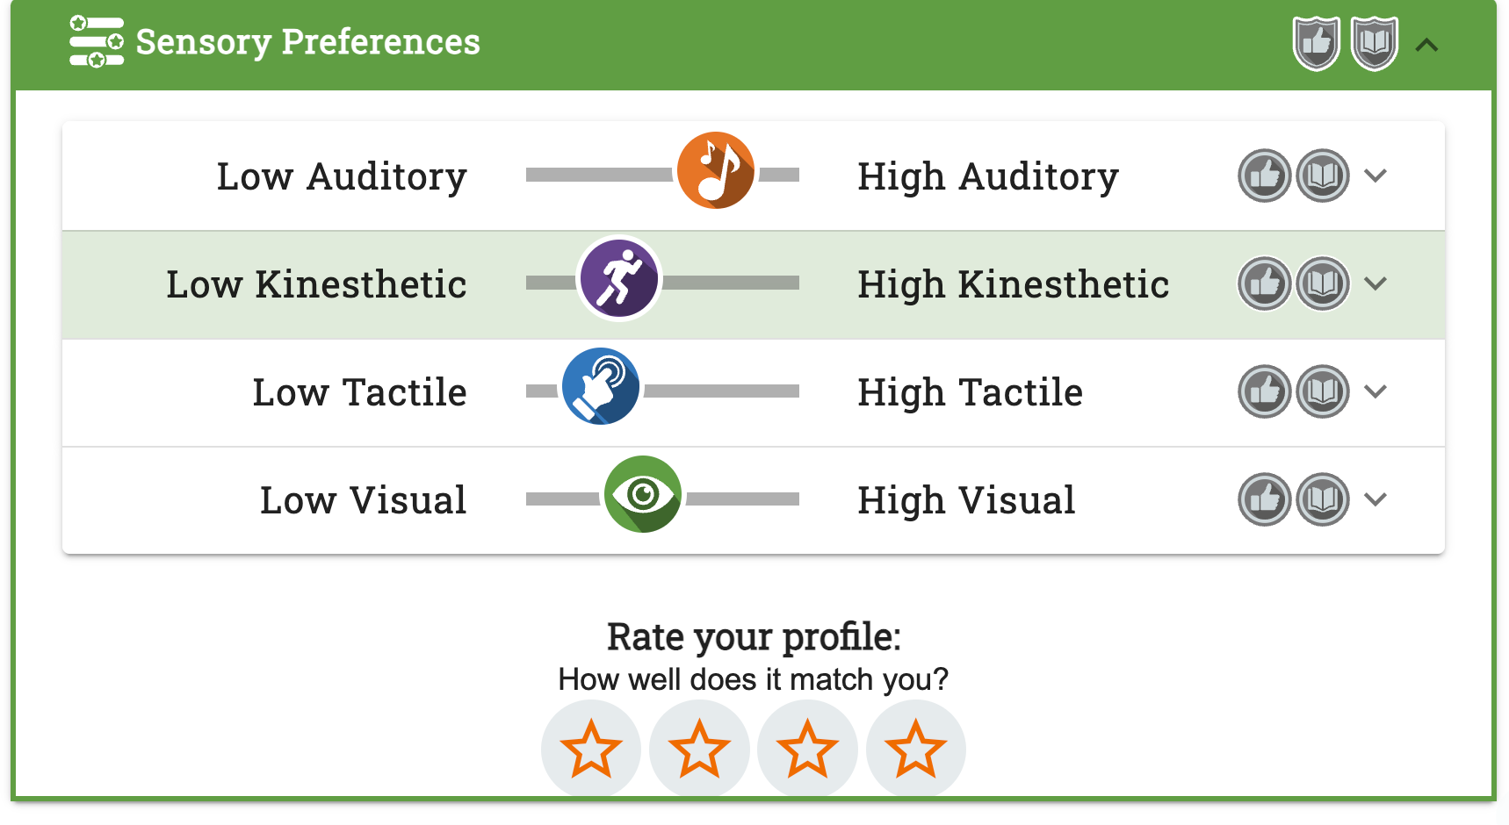Image resolution: width=1509 pixels, height=825 pixels.
Task: Rate your profile two stars
Action: click(x=699, y=749)
